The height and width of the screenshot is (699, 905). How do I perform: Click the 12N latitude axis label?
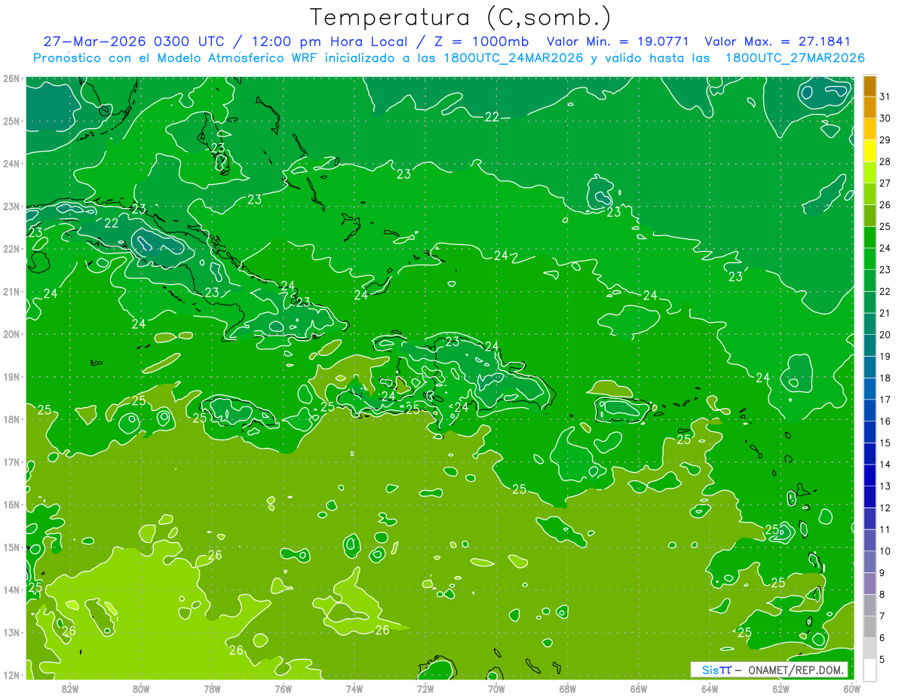[11, 675]
